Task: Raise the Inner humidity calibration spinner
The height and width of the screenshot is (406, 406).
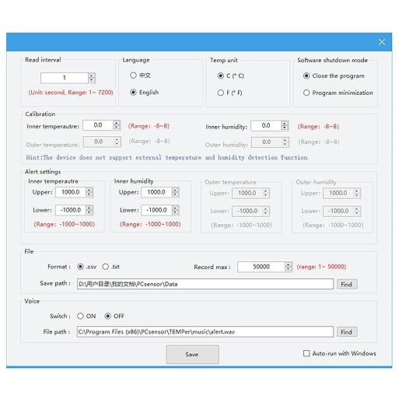Action: 285,124
